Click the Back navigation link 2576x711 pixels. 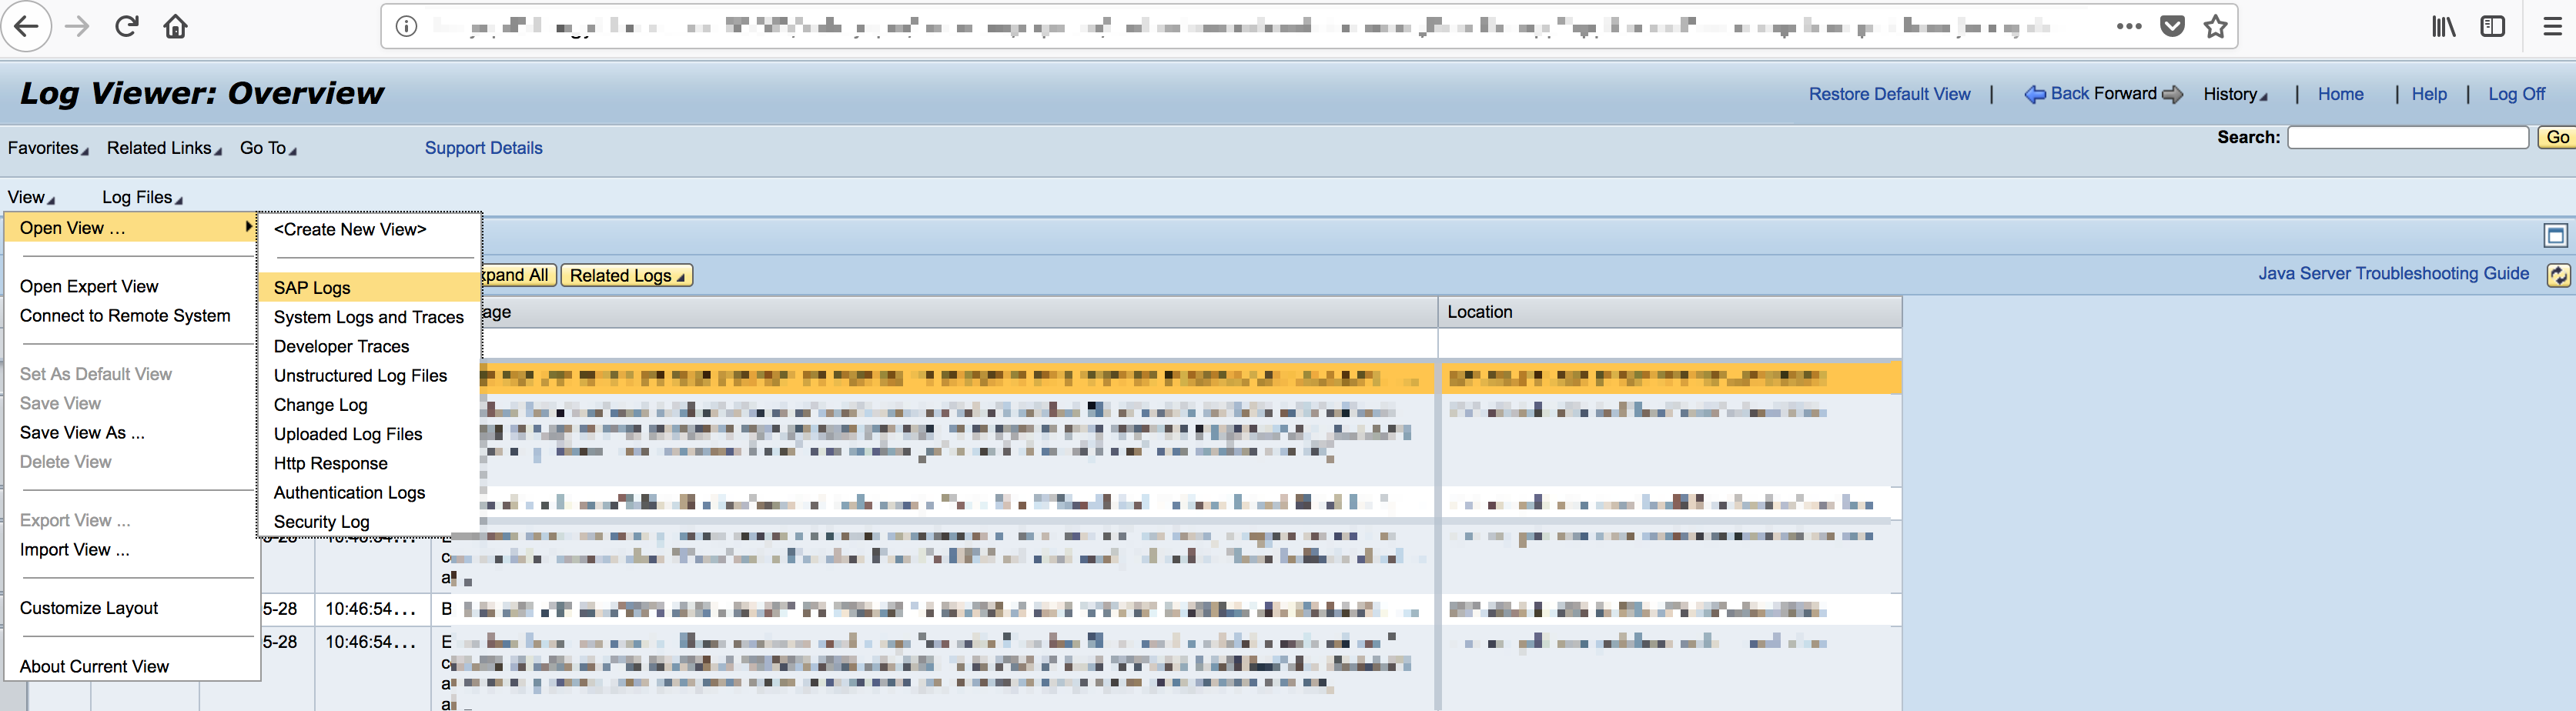click(2070, 93)
